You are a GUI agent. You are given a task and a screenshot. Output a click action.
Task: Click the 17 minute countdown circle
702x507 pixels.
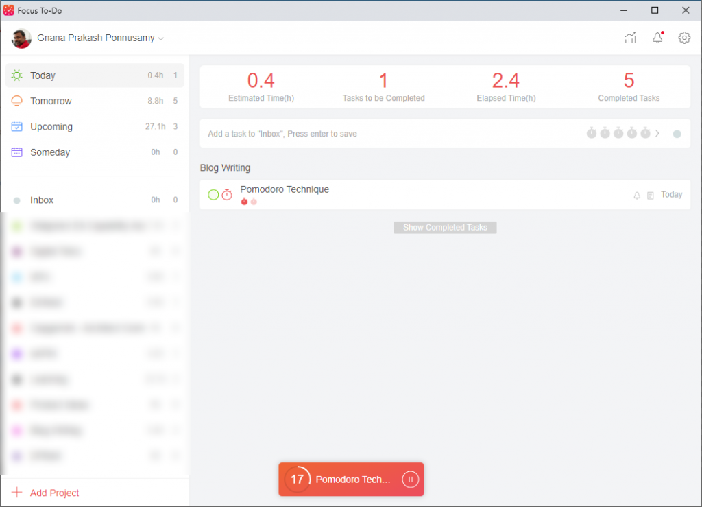point(298,480)
